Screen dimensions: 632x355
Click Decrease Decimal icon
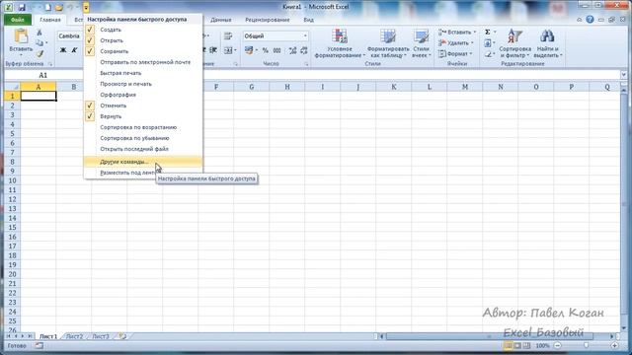[x=304, y=50]
